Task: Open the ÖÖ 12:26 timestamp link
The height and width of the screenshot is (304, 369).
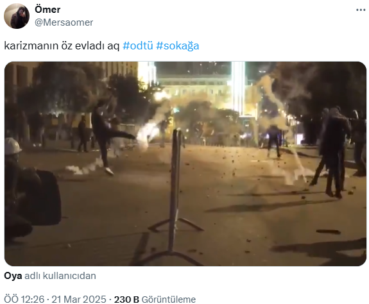Action: coord(24,300)
